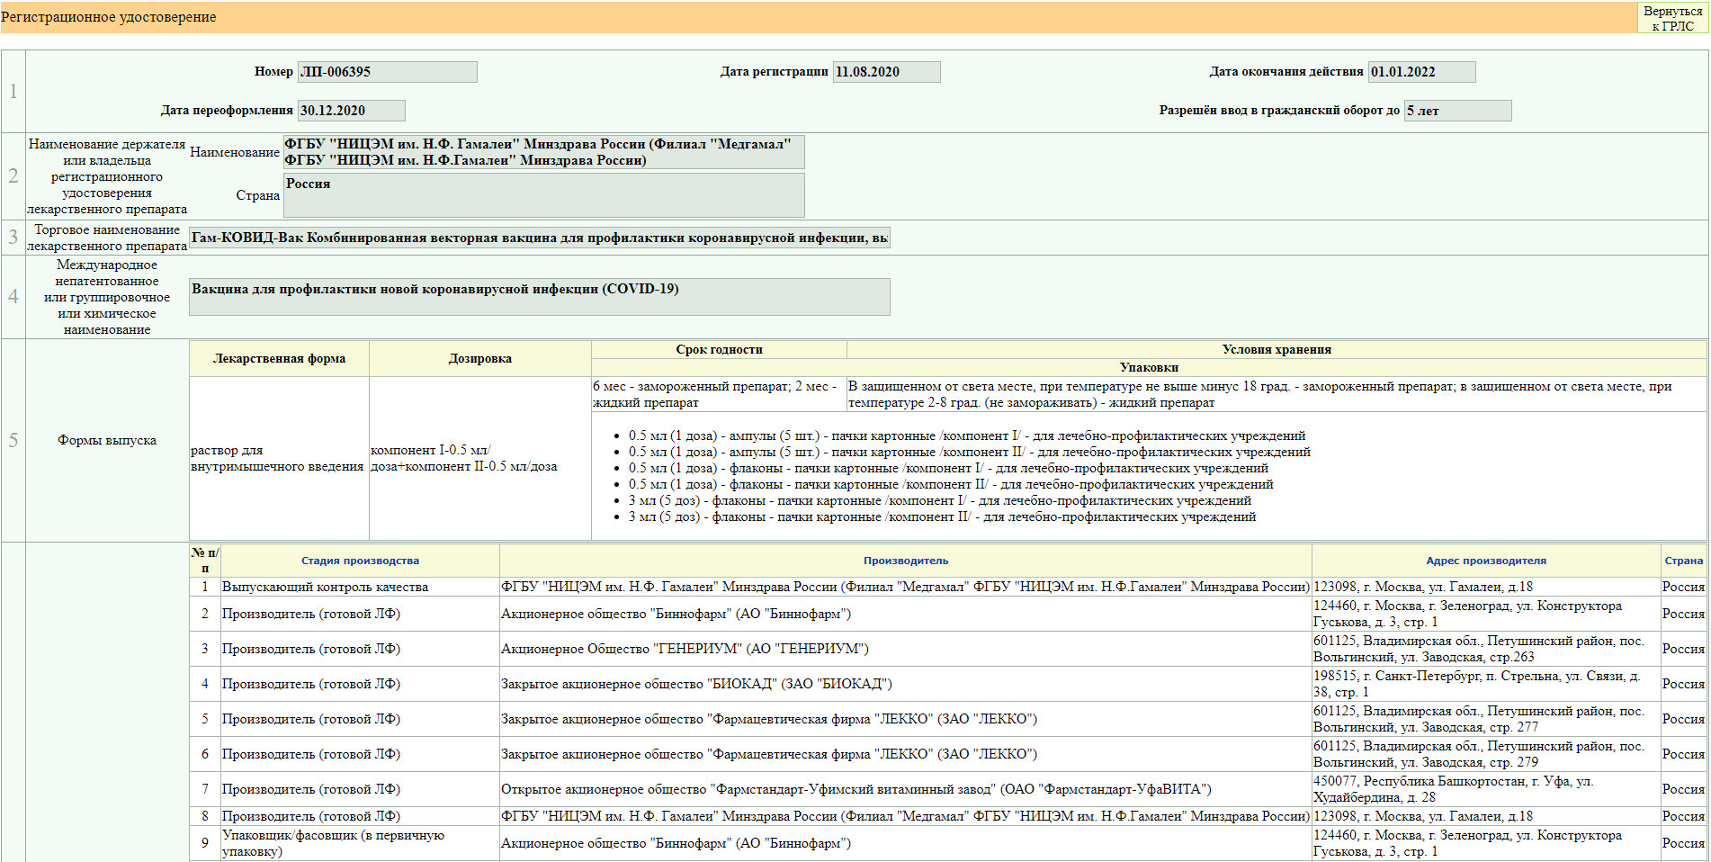Viewport: 1711px width, 862px height.
Task: Click dosage cell 'компонент I-0.5 мл/доза'
Action: (x=480, y=458)
